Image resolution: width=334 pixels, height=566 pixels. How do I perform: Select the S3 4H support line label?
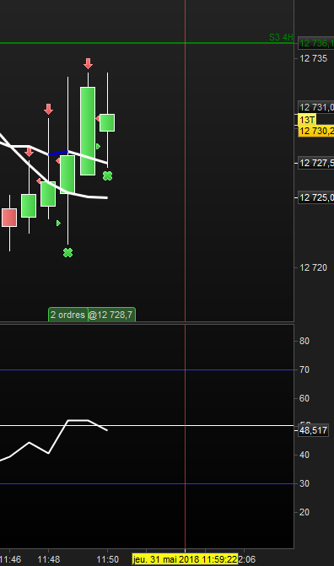point(281,37)
